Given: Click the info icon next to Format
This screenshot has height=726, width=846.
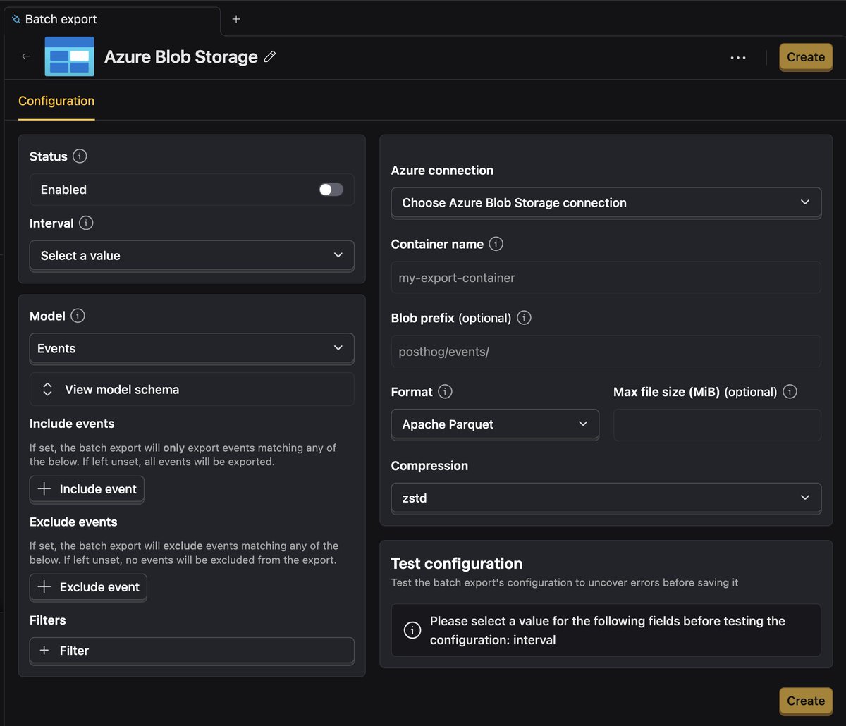Looking at the screenshot, I should click(445, 392).
